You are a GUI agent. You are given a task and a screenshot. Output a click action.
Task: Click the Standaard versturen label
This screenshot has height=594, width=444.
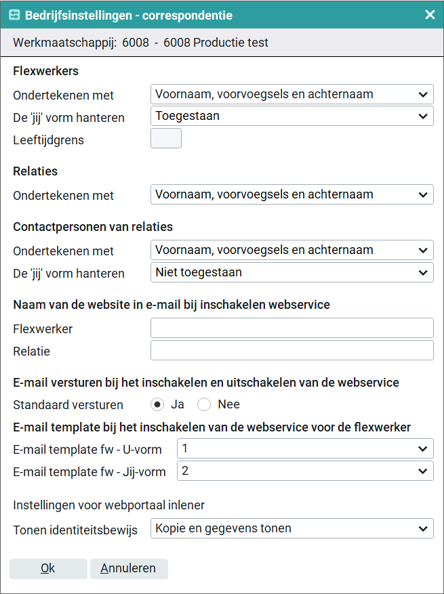(x=68, y=405)
